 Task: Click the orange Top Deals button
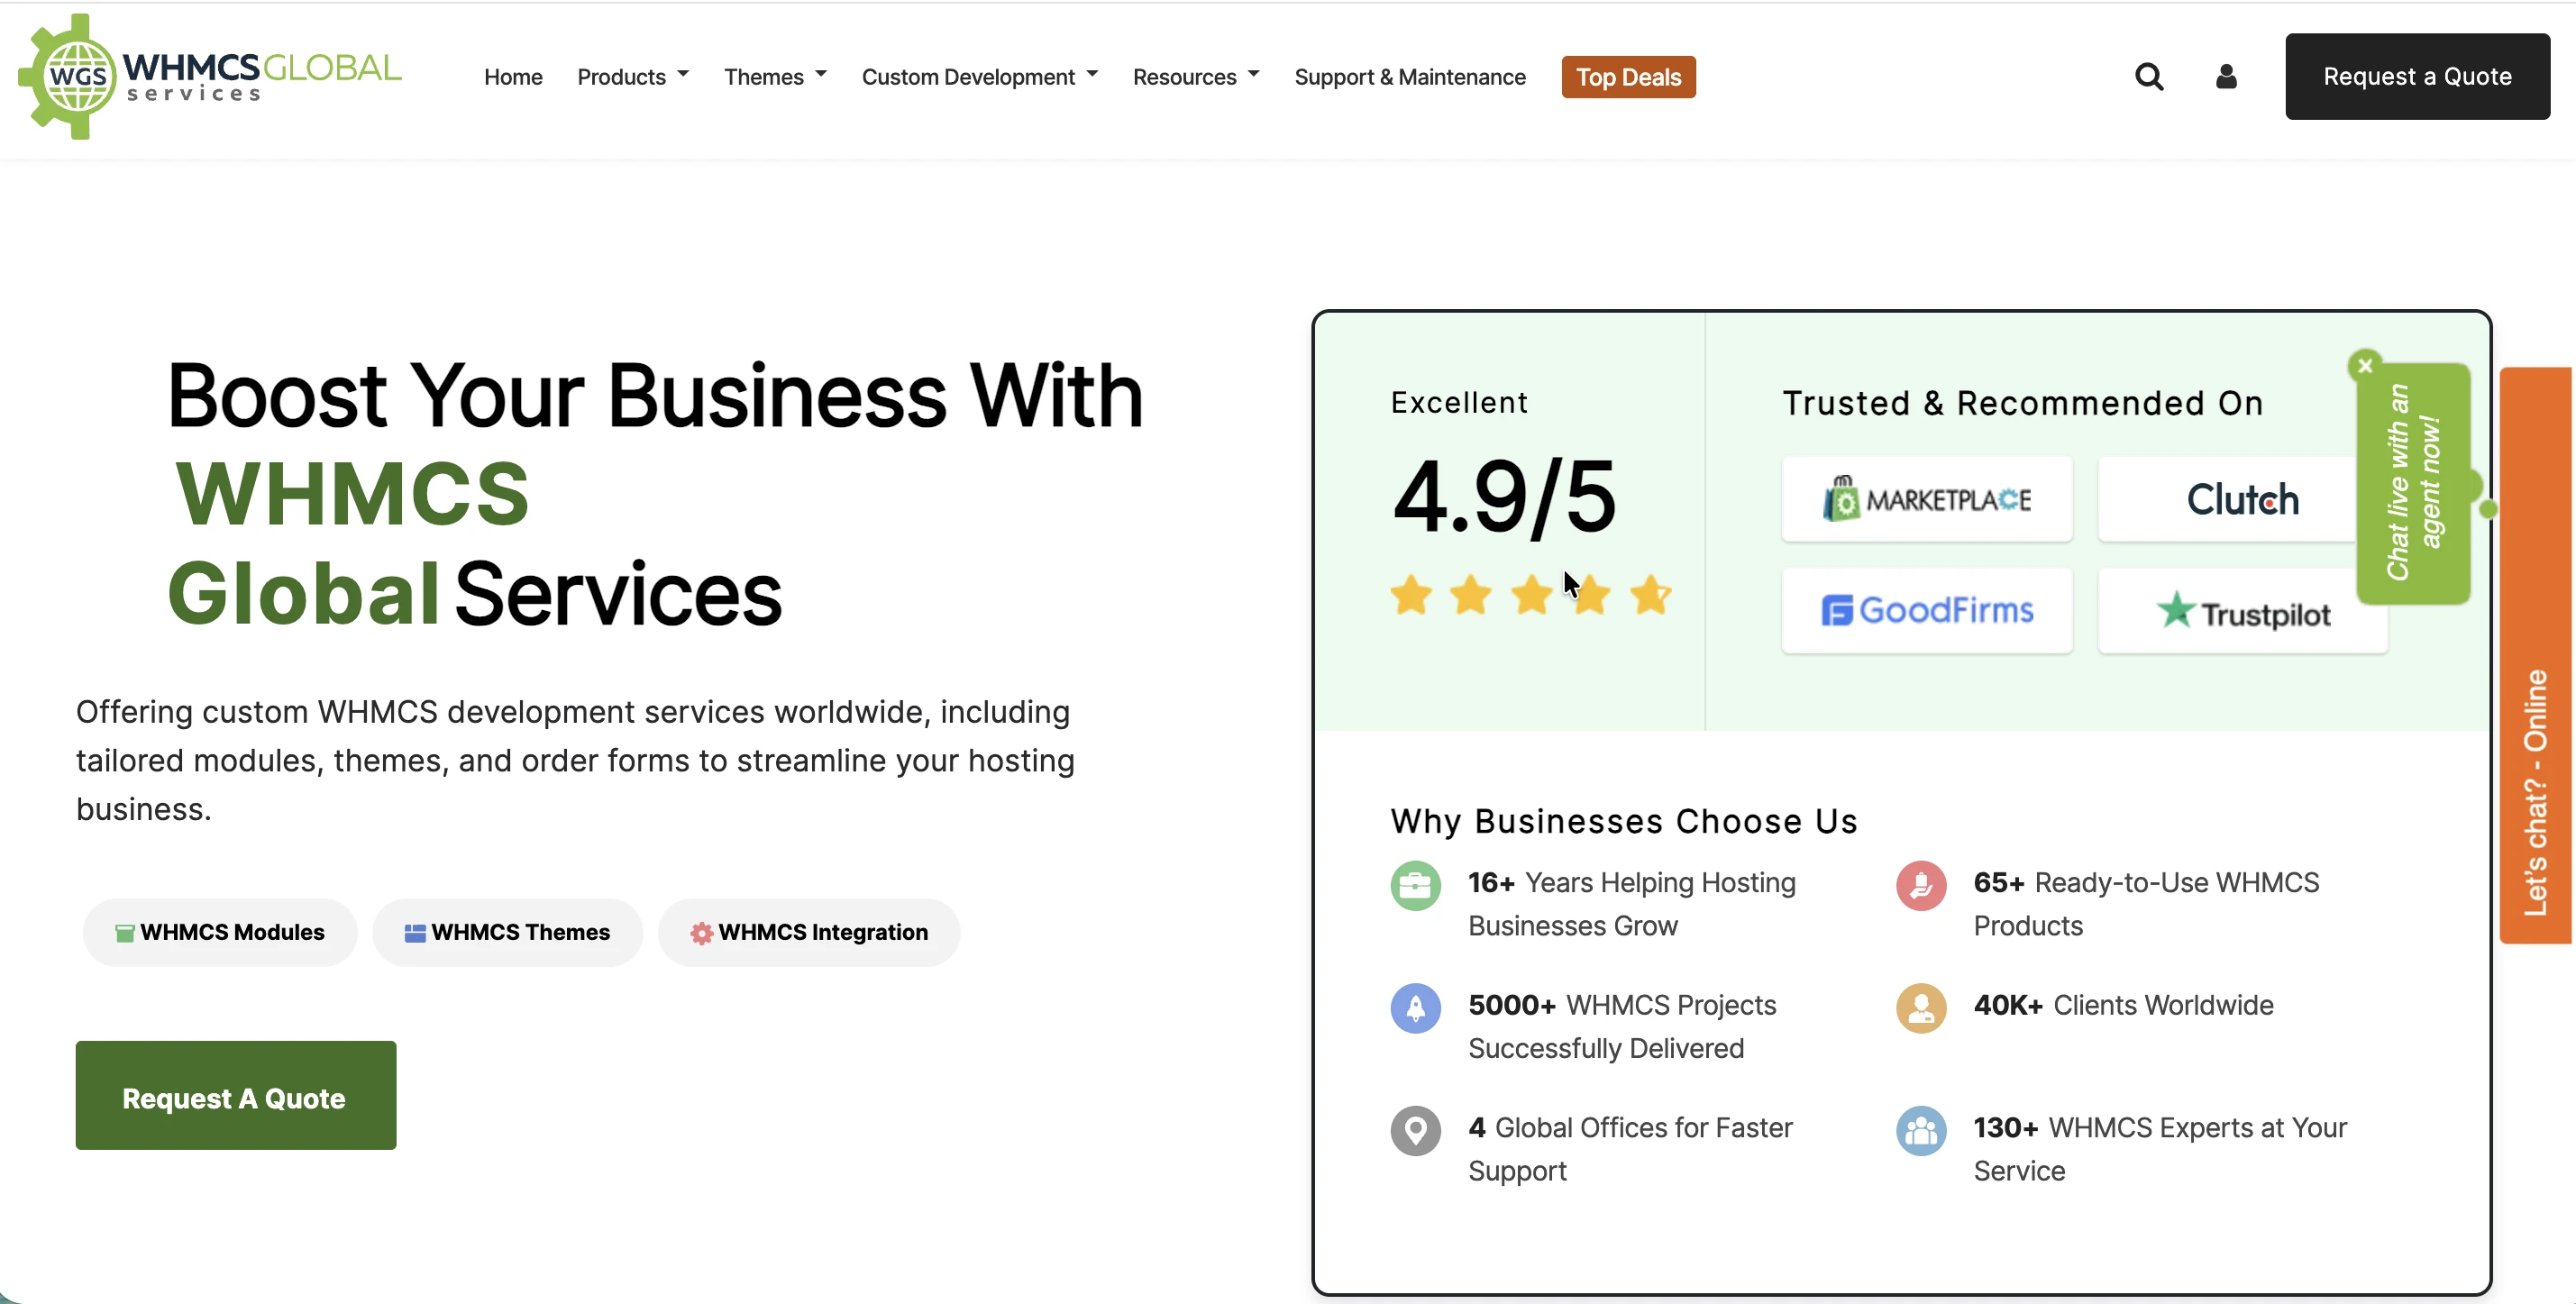1628,77
